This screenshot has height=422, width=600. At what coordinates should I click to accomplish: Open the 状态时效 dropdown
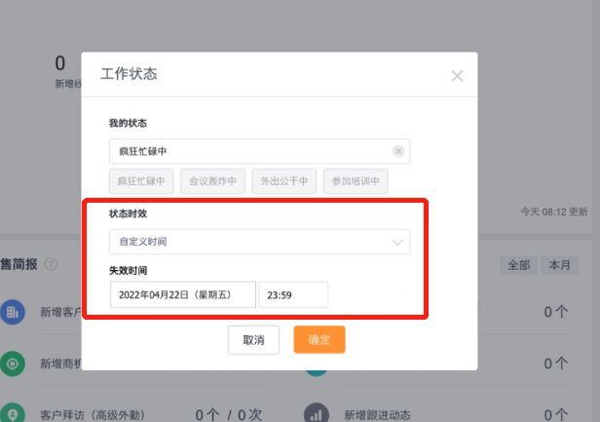259,241
